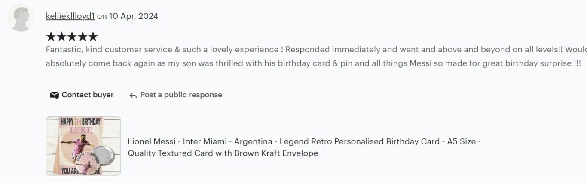Click 'Quality Textured Card with Brown Kraft Envelope' line
Viewport: 587px width, 183px height.
[x=223, y=153]
